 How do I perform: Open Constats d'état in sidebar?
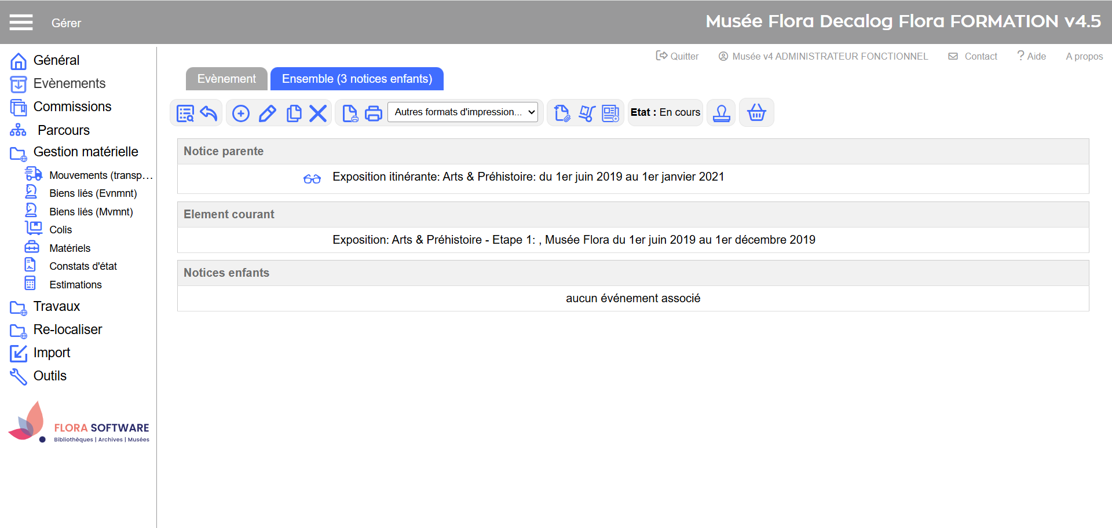tap(83, 266)
